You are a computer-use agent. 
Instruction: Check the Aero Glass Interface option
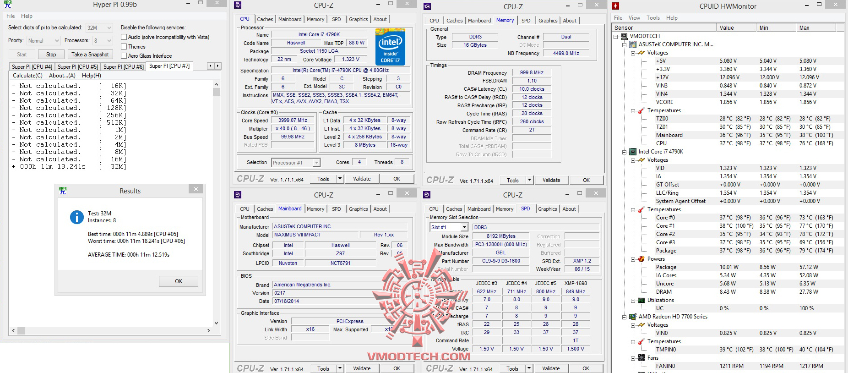pos(124,55)
